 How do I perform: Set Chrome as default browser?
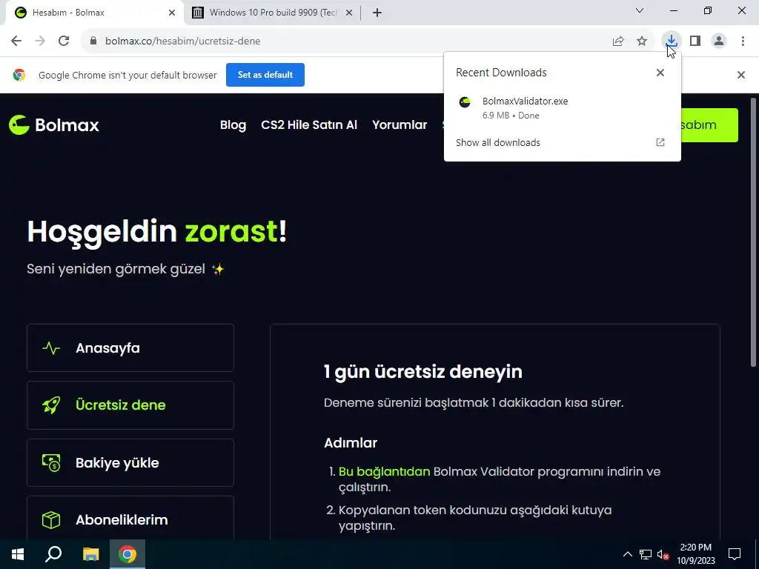point(265,75)
